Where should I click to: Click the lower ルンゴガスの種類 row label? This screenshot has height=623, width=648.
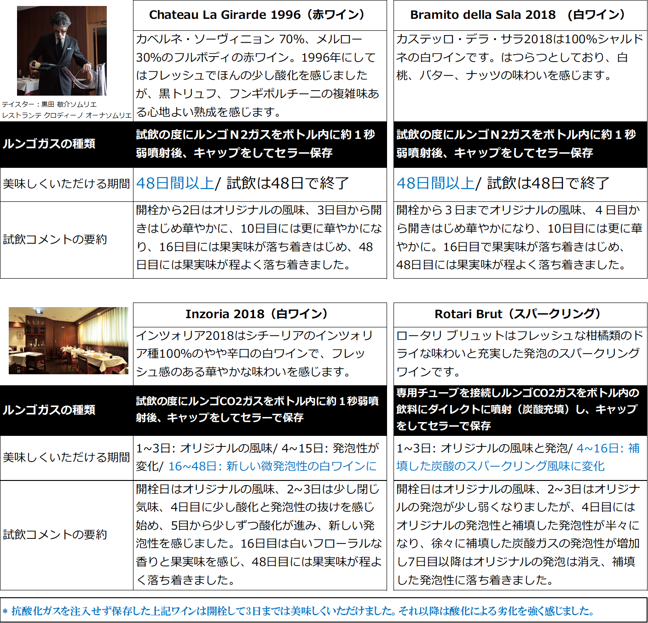click(x=49, y=410)
